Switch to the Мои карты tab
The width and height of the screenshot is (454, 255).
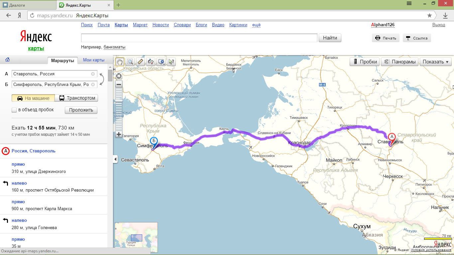coord(93,60)
